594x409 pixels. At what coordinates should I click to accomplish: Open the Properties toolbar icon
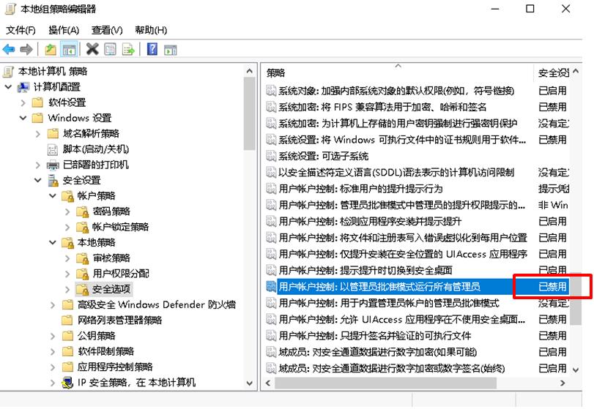[111, 49]
